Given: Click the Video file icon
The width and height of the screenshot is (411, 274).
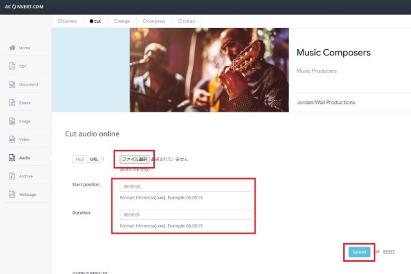Looking at the screenshot, I should click(x=12, y=140).
